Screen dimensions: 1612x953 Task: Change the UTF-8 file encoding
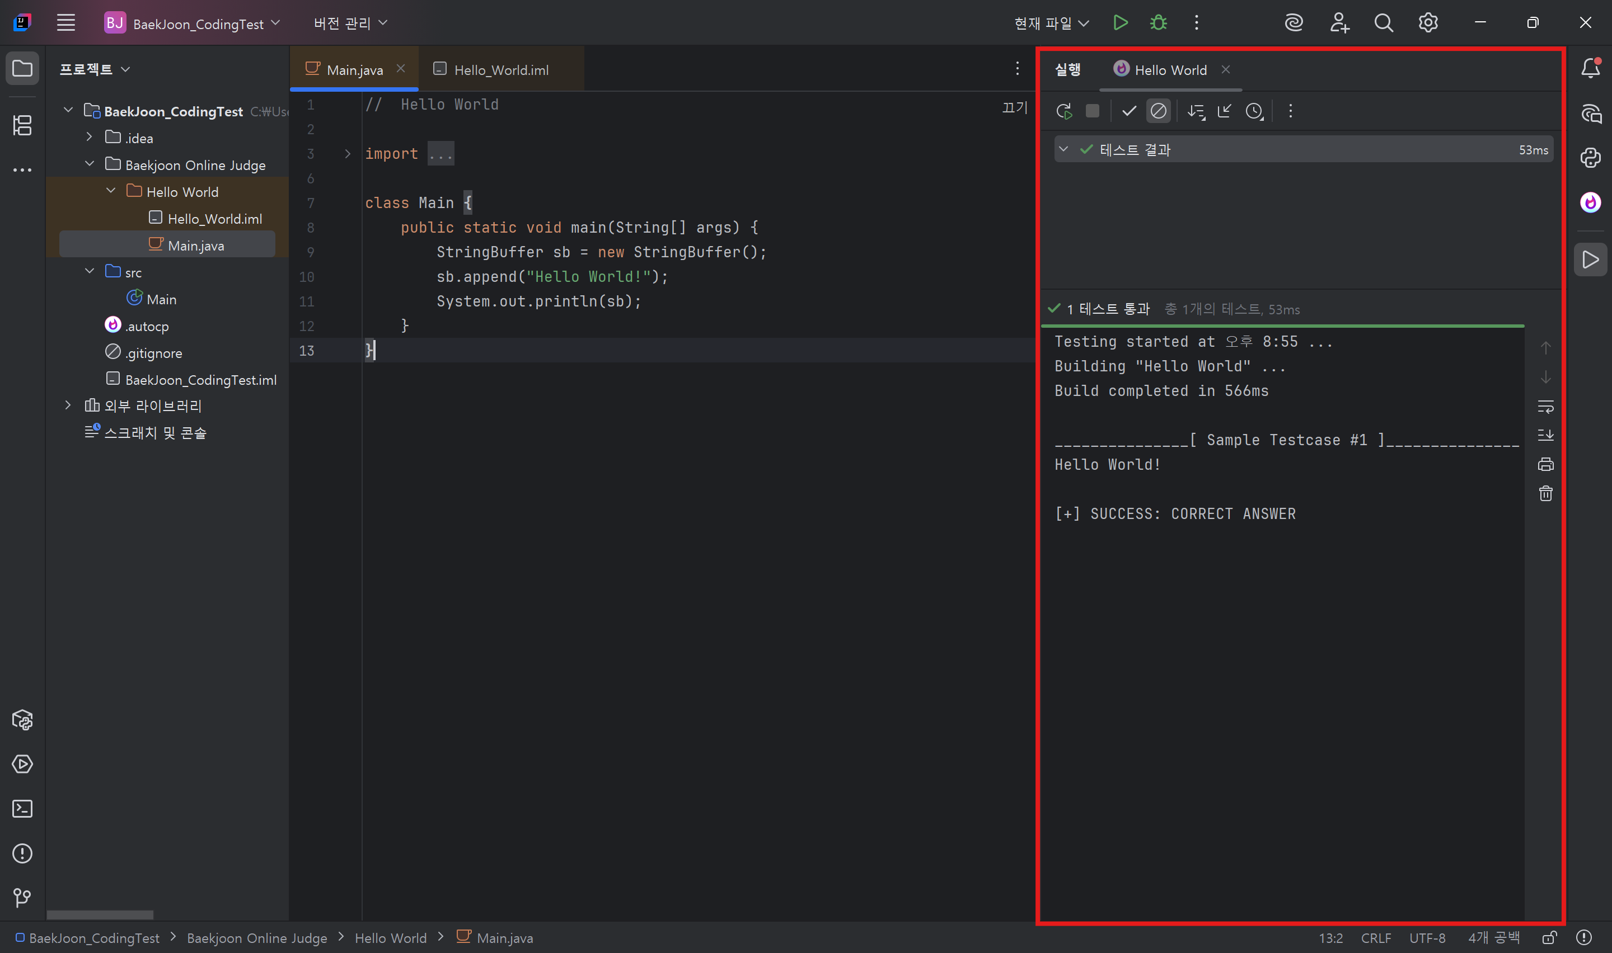(x=1427, y=938)
